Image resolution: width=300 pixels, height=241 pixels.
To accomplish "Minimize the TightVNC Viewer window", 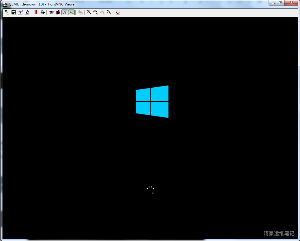I will click(x=273, y=3).
